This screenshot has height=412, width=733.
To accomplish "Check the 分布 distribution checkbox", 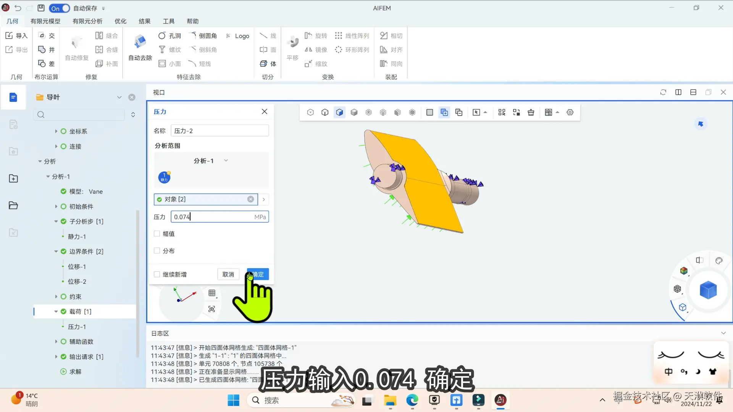I will [157, 251].
